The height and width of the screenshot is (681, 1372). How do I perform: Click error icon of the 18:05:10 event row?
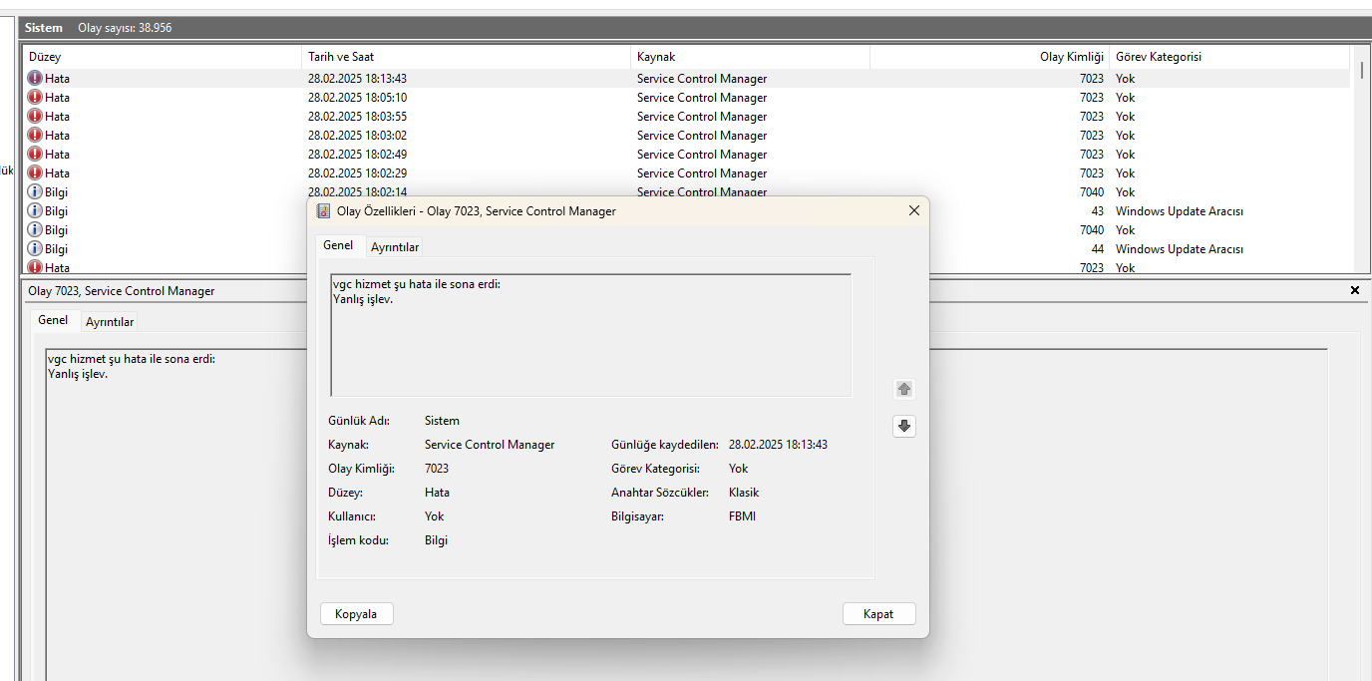coord(35,98)
